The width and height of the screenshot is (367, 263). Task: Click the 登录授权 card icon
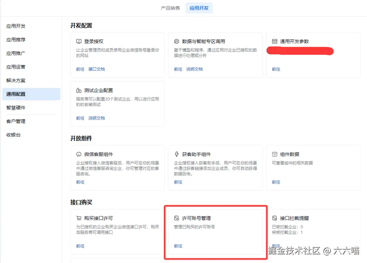[x=79, y=41]
